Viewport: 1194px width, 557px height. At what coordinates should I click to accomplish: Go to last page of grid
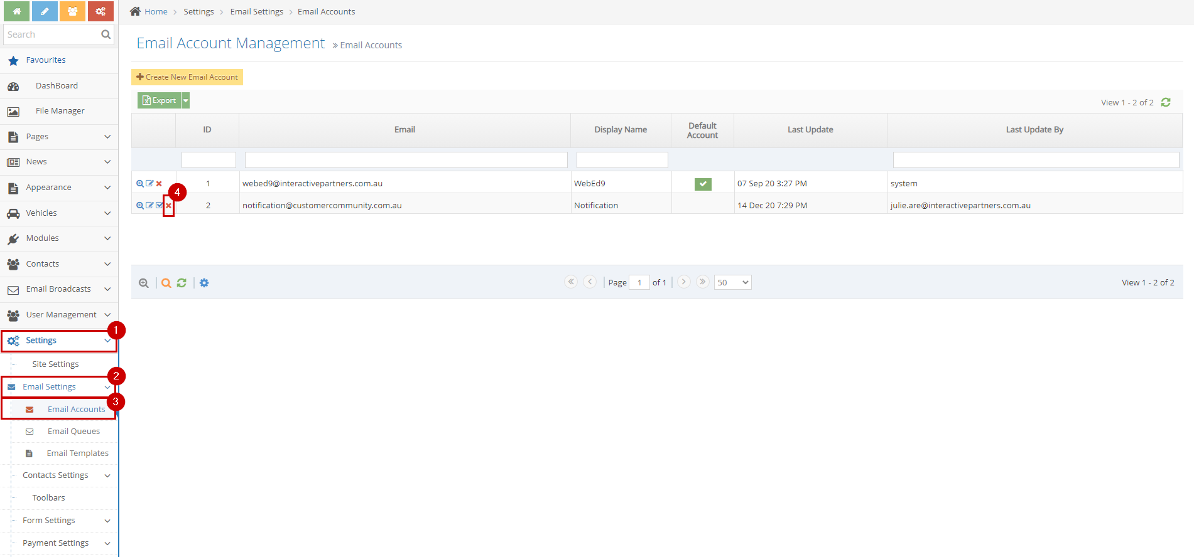(703, 282)
